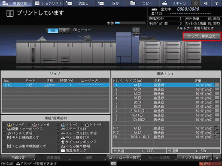Select tray 5 B5 row
Screen dimensions: 222x166
click(166, 102)
